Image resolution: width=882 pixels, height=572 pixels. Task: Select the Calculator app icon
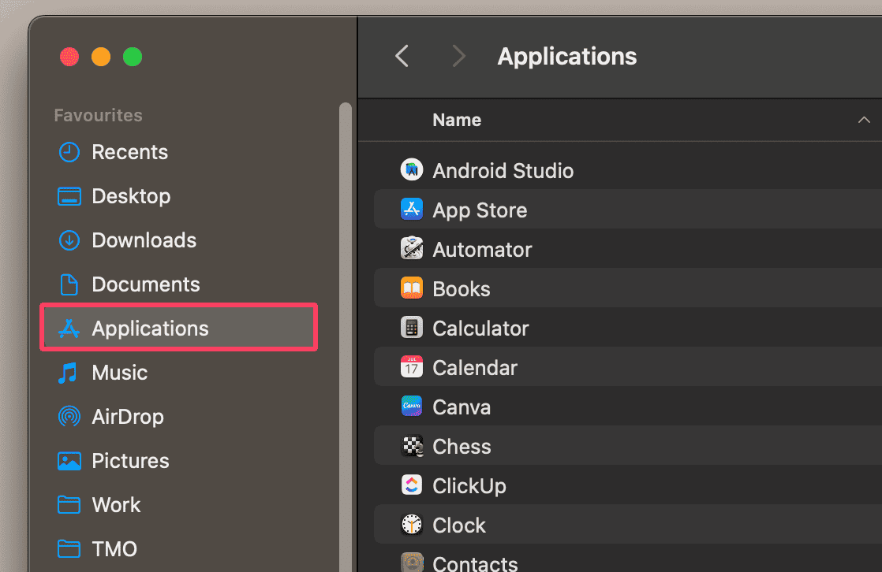(x=412, y=328)
